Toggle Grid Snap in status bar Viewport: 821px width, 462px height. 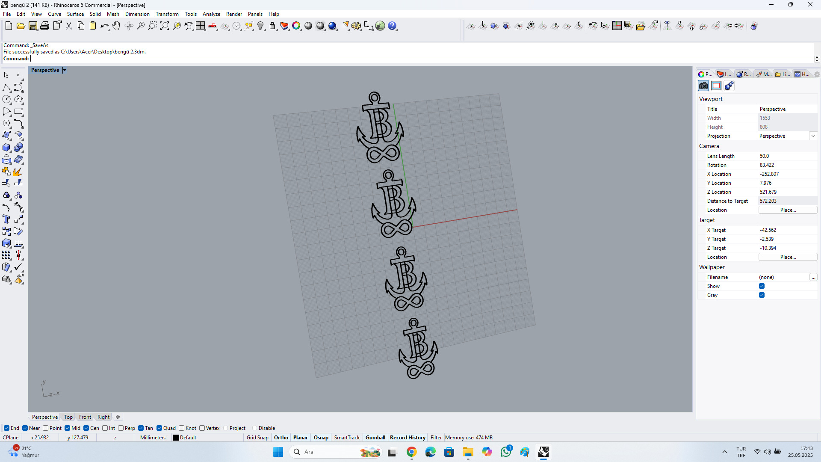click(x=257, y=438)
